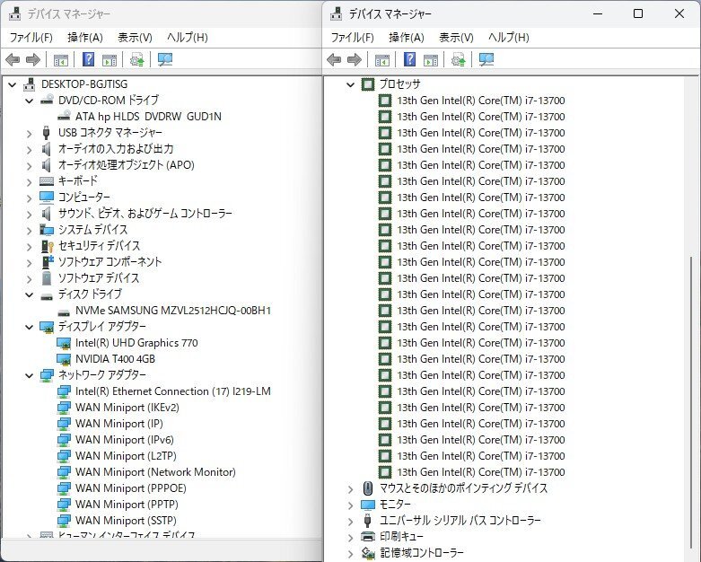Select the USB コネクタ マネージャー icon
701x562 pixels.
[46, 132]
